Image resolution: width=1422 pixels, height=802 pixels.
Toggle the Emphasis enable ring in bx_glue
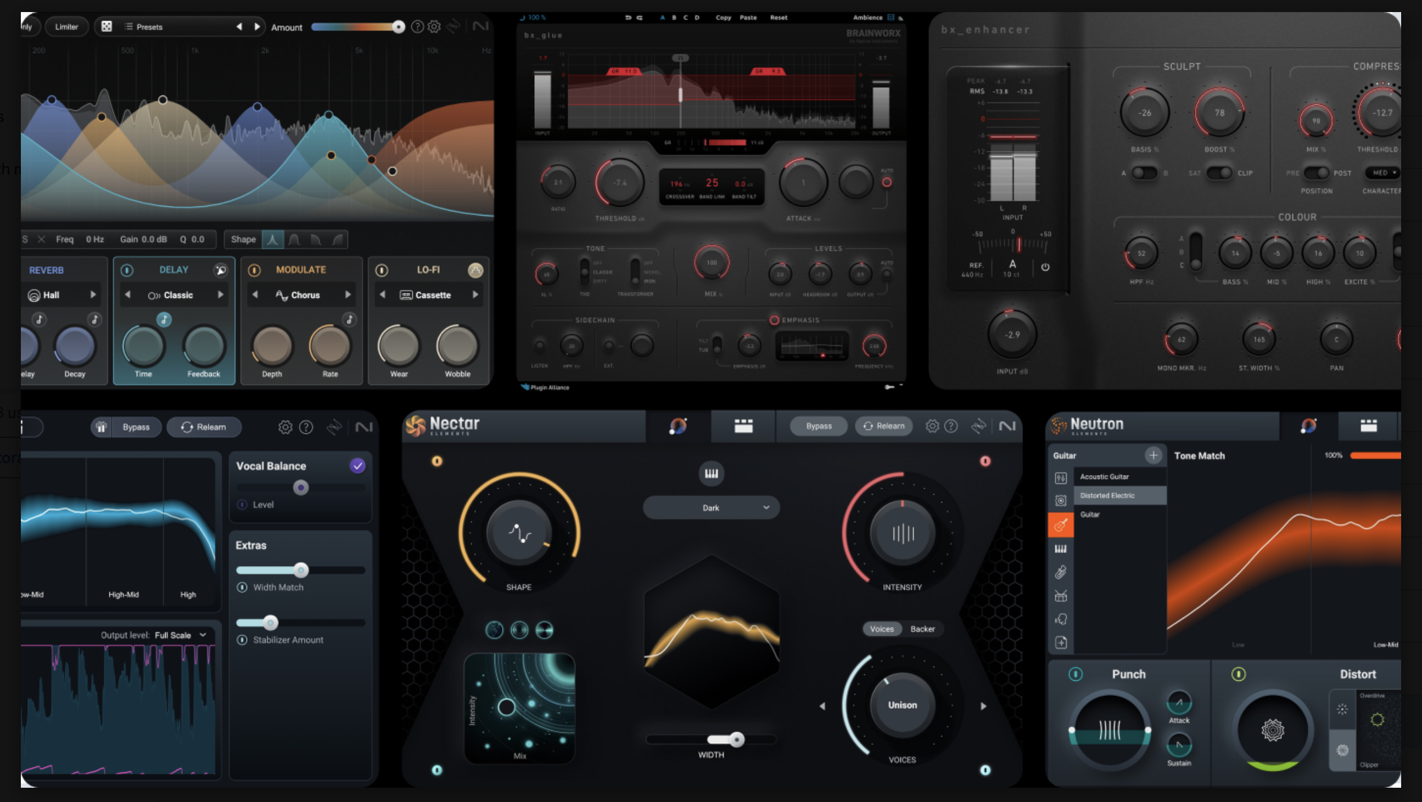[x=775, y=320]
